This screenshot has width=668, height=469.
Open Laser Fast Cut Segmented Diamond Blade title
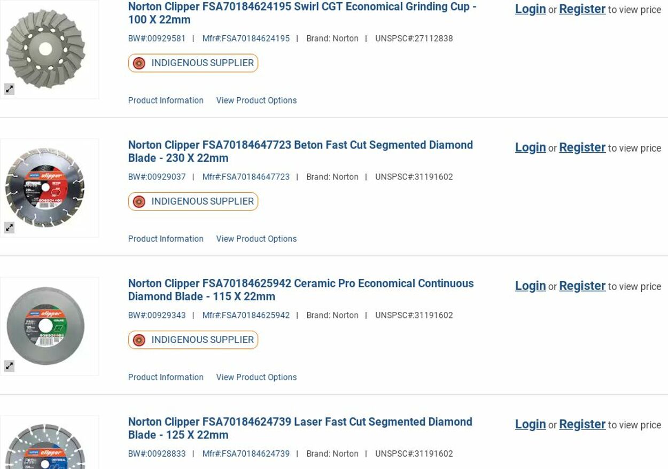tap(300, 428)
